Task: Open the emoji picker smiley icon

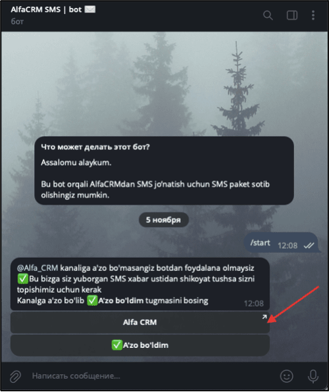Action: pos(286,376)
